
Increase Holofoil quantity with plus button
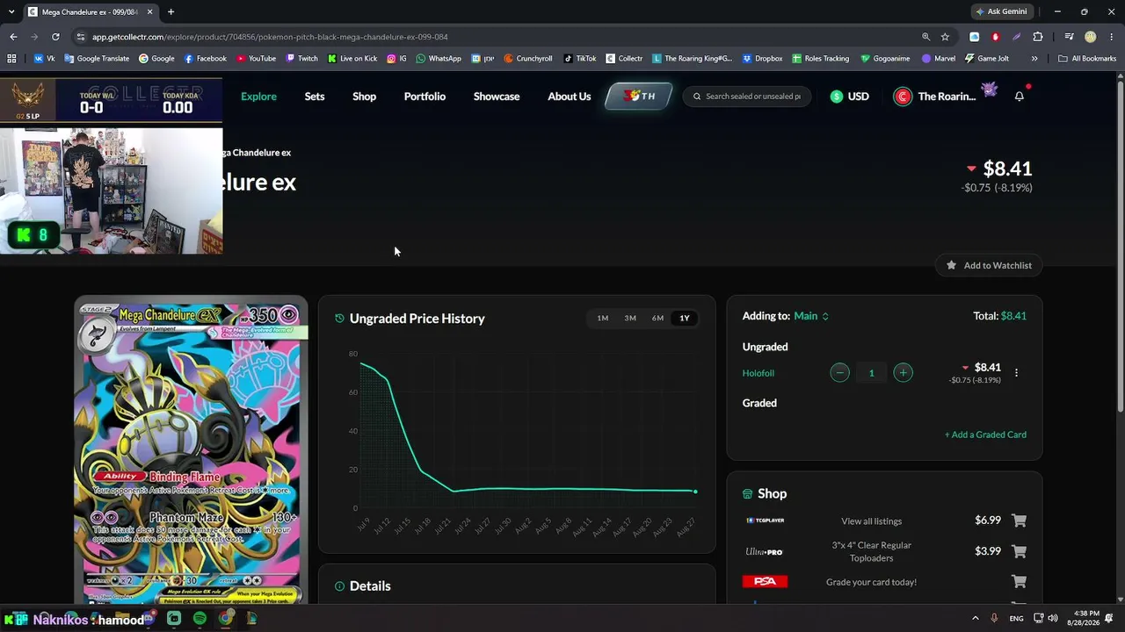[x=903, y=373]
